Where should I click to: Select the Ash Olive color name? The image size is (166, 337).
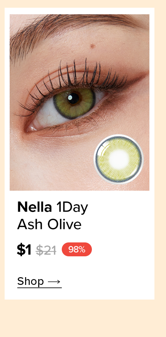pos(49,225)
